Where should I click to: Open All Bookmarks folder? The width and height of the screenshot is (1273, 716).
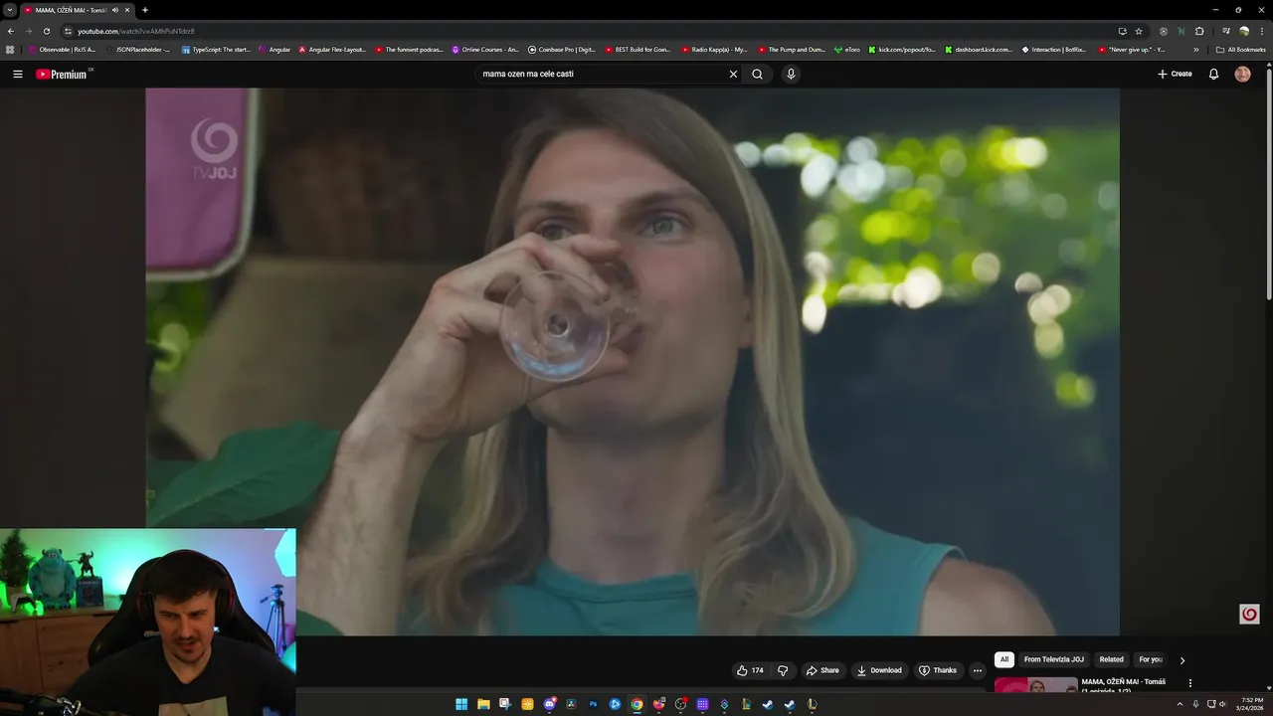coord(1240,49)
